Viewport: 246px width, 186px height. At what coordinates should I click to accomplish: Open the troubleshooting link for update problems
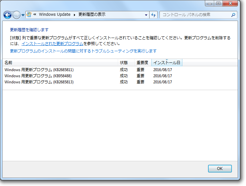pos(83,51)
